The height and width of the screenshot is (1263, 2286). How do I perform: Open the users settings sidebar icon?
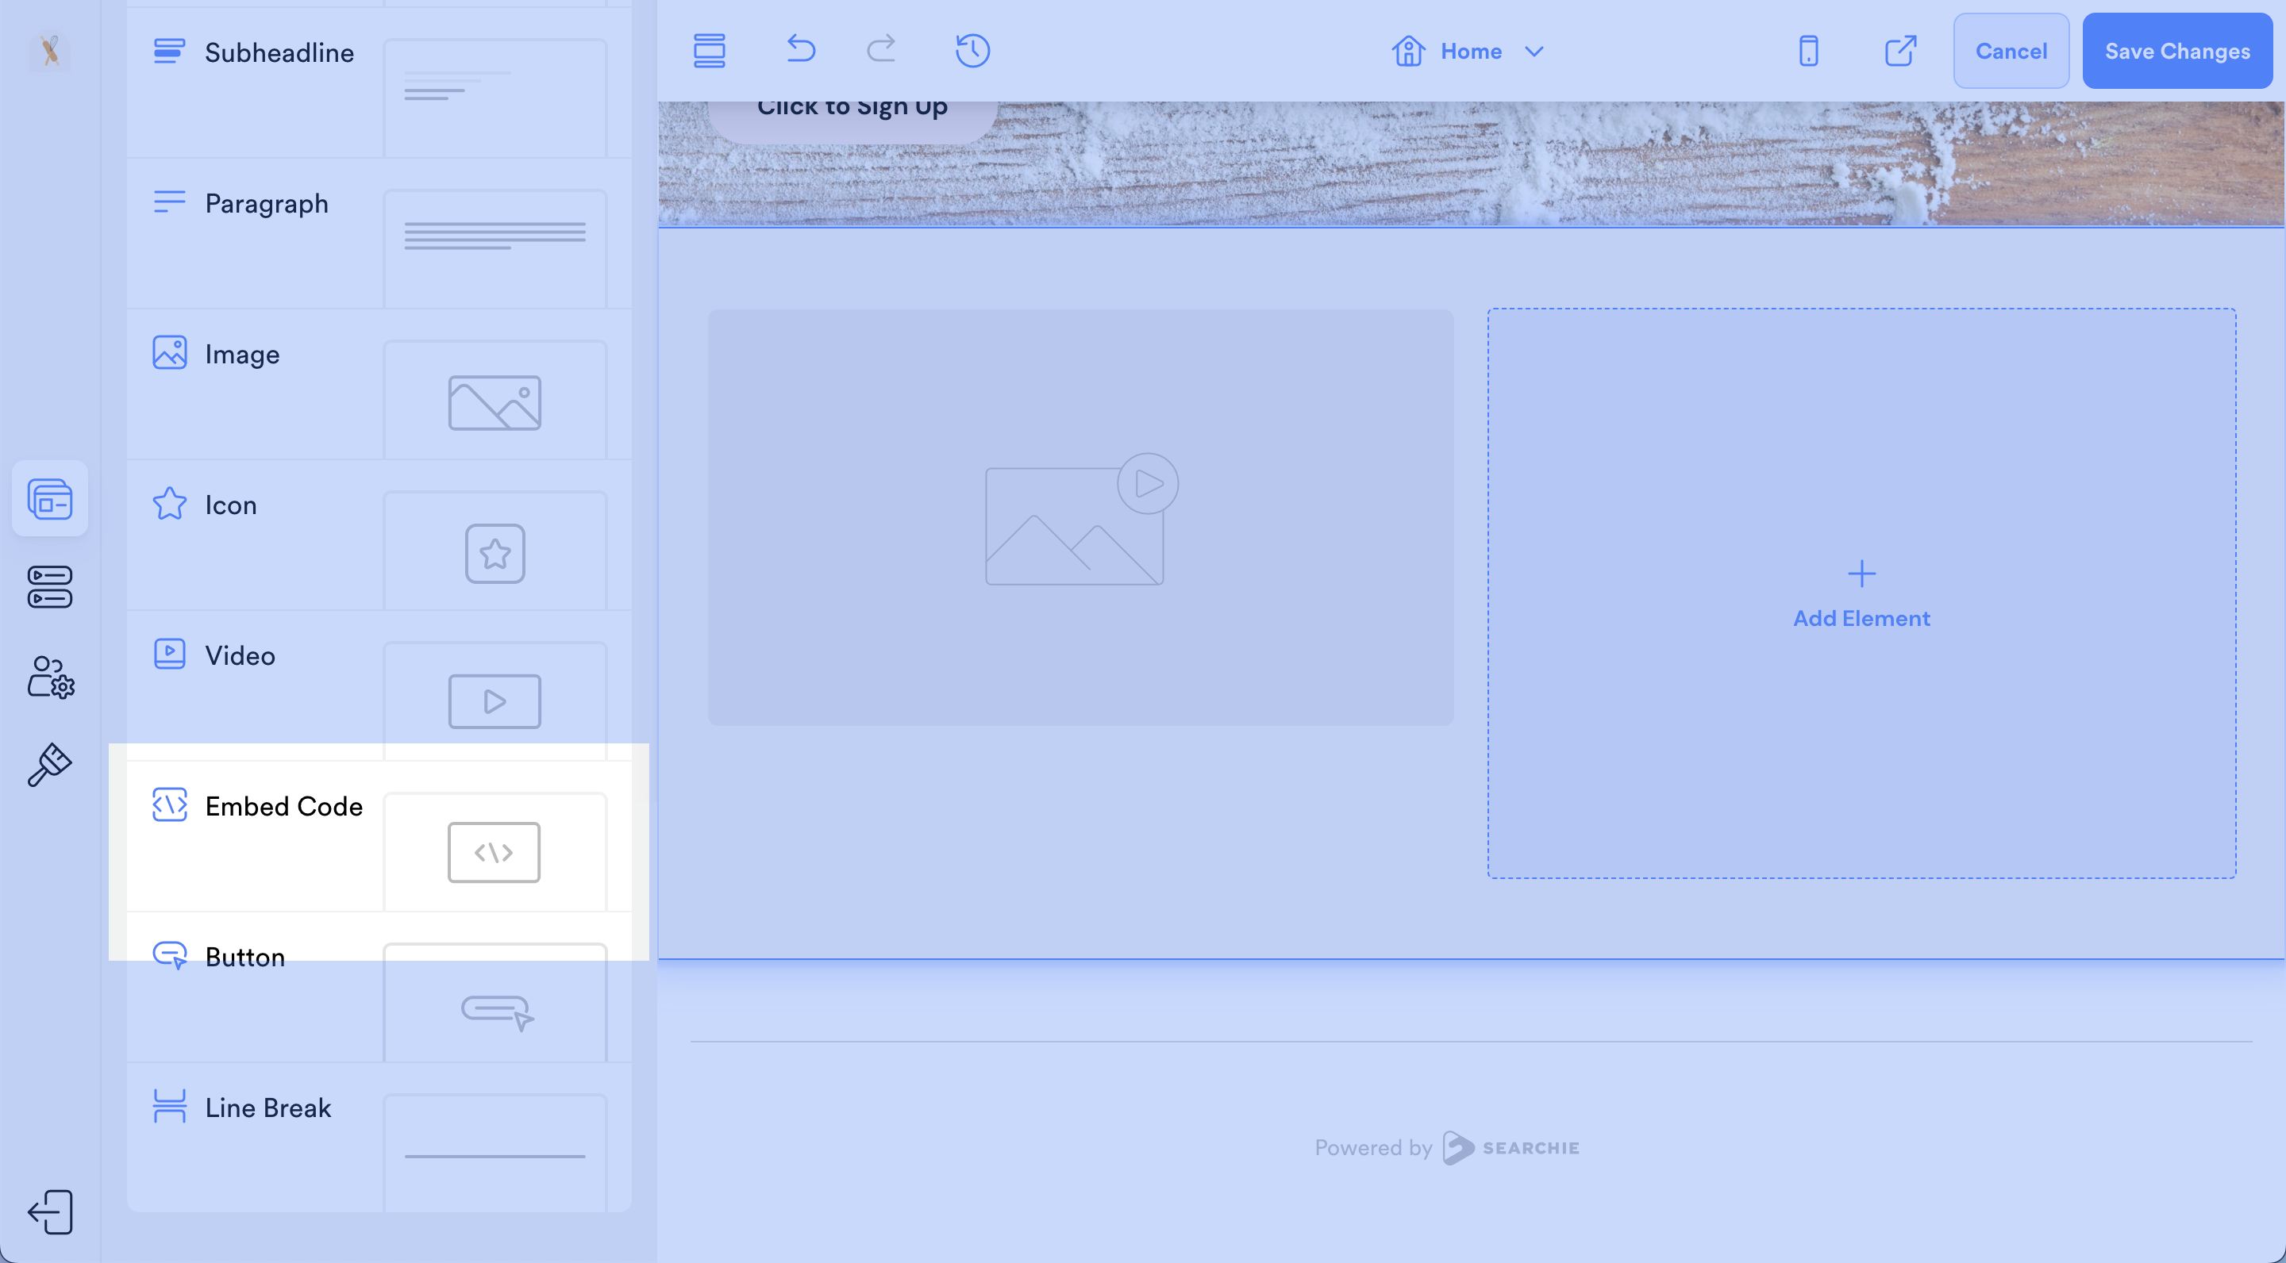pos(50,677)
